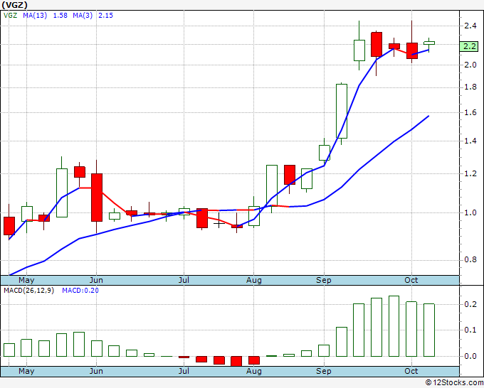Select the Jul marker on MACD time axis

(x=184, y=371)
